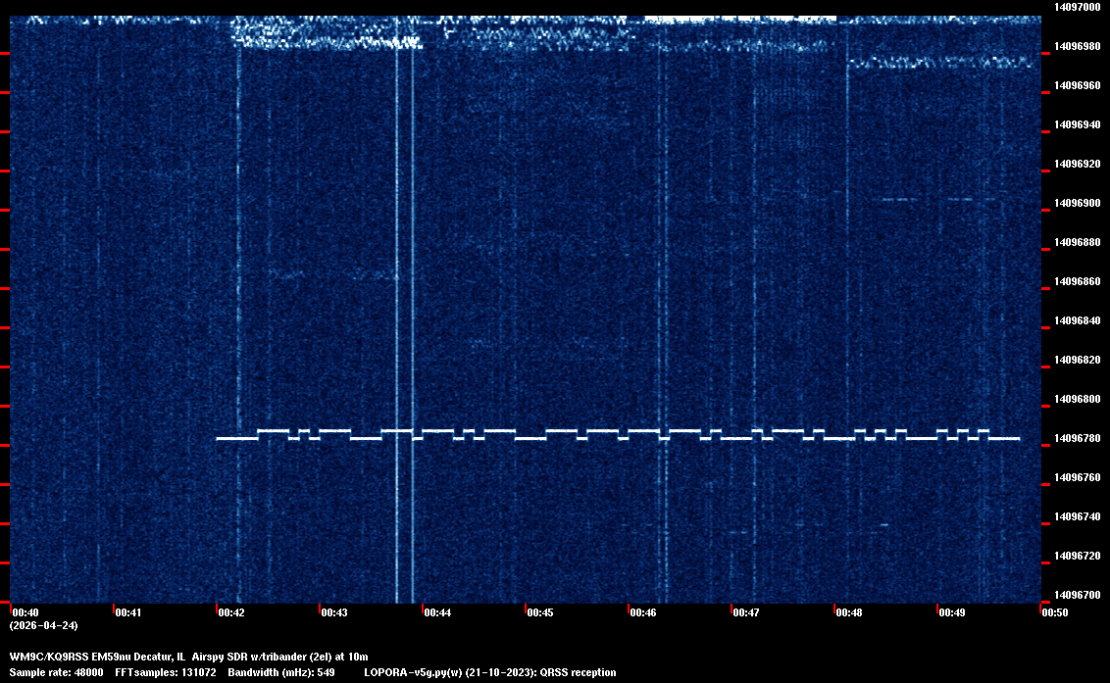Click the white FSK signal trace
This screenshot has width=1110, height=683.
(618, 435)
